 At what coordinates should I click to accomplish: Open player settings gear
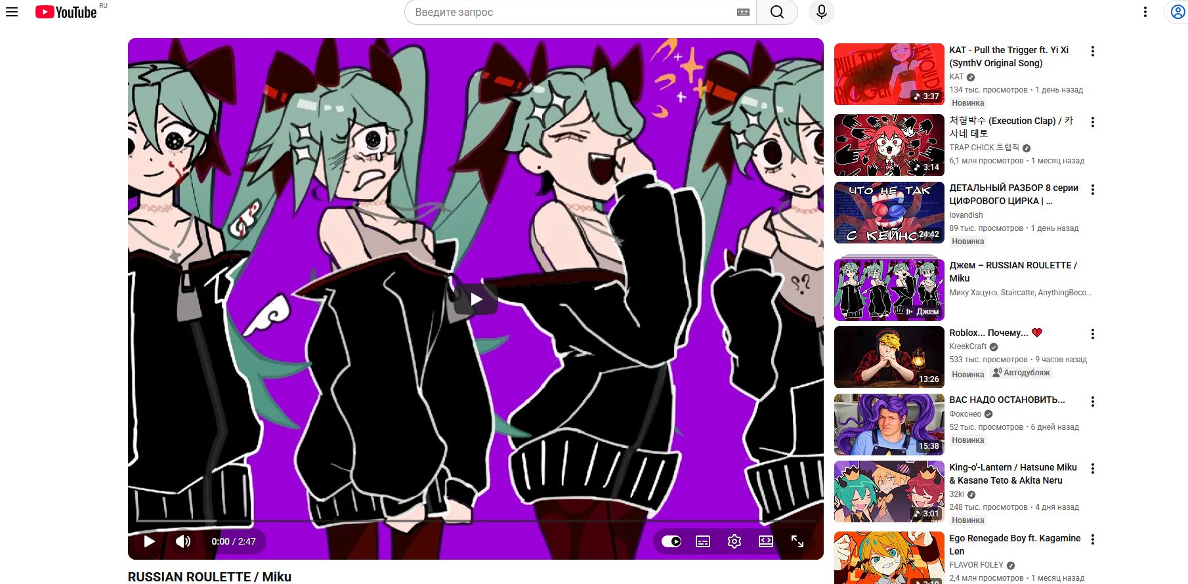click(734, 541)
